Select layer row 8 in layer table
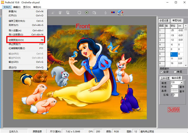 162,64
